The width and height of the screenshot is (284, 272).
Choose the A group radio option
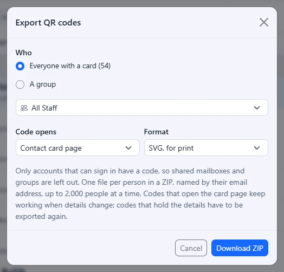tap(20, 85)
